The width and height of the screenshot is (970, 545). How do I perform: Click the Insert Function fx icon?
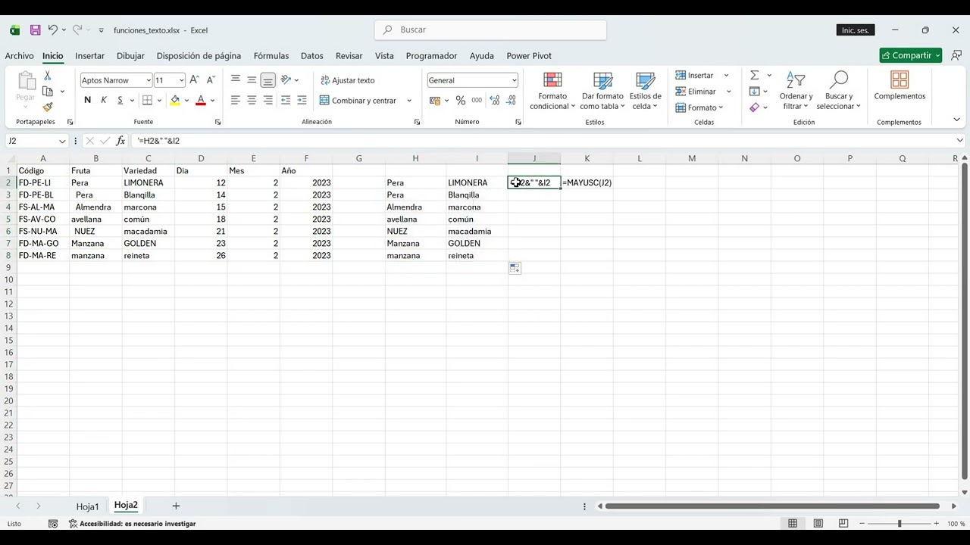[x=120, y=141]
